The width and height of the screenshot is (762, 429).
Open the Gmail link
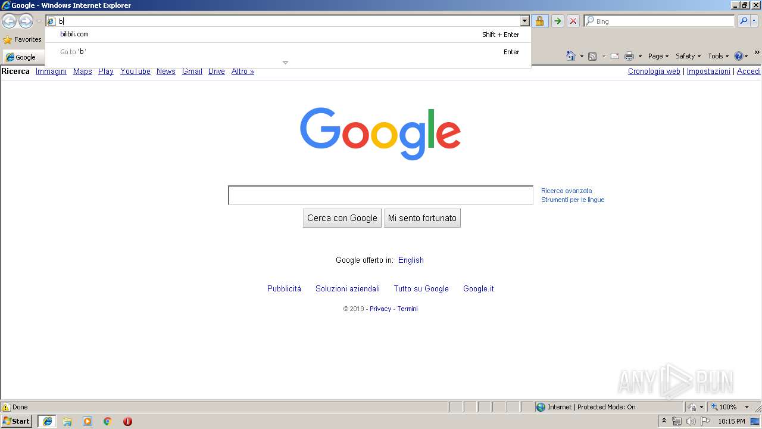point(192,71)
